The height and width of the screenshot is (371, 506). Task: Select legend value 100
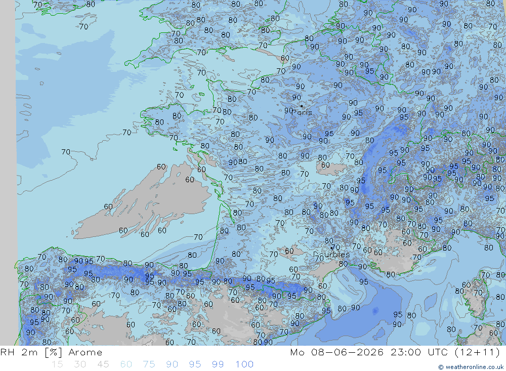pyautogui.click(x=244, y=364)
